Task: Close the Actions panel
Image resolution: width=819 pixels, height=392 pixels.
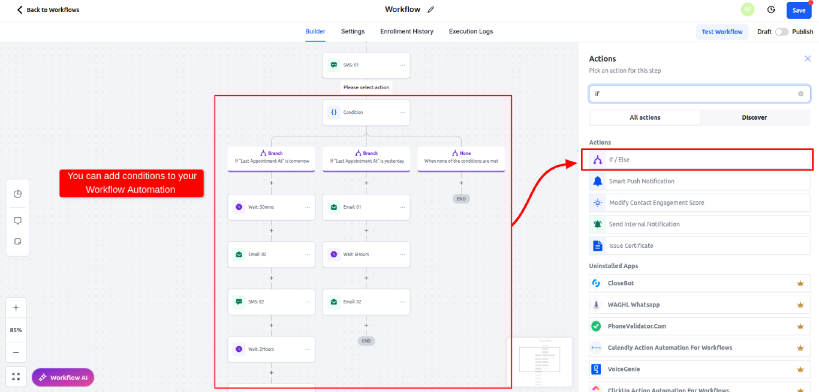Action: [807, 59]
